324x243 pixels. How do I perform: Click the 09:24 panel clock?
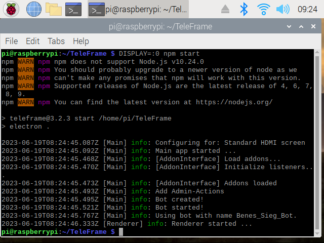307,9
